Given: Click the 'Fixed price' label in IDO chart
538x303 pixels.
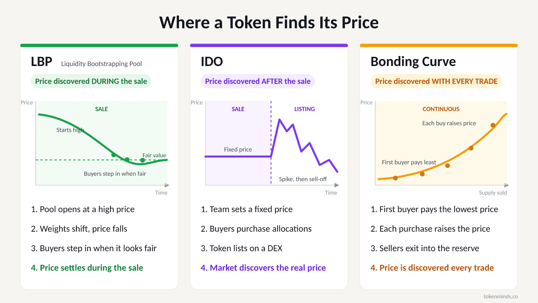Looking at the screenshot, I should pos(238,149).
